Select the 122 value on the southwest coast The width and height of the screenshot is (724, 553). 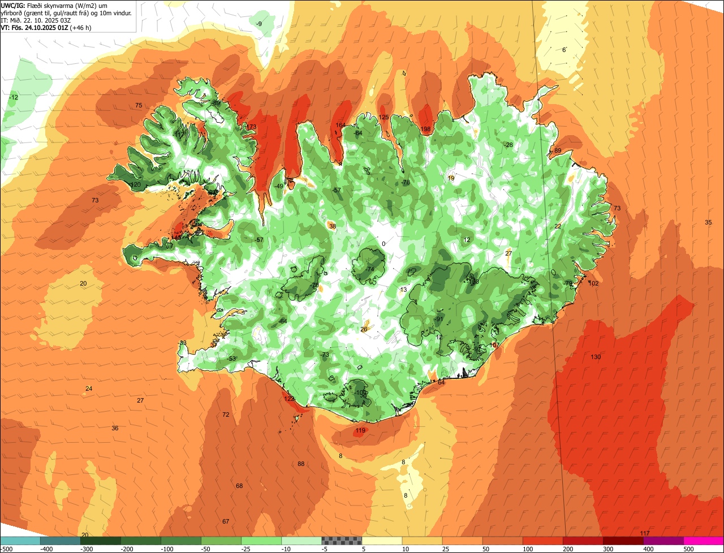[x=289, y=399]
